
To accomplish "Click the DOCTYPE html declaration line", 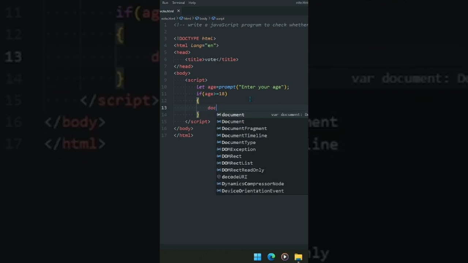I will (195, 38).
